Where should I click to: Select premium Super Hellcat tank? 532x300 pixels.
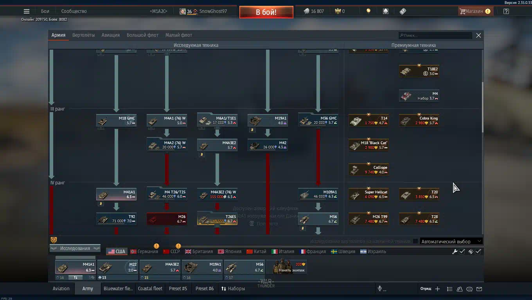[368, 194]
